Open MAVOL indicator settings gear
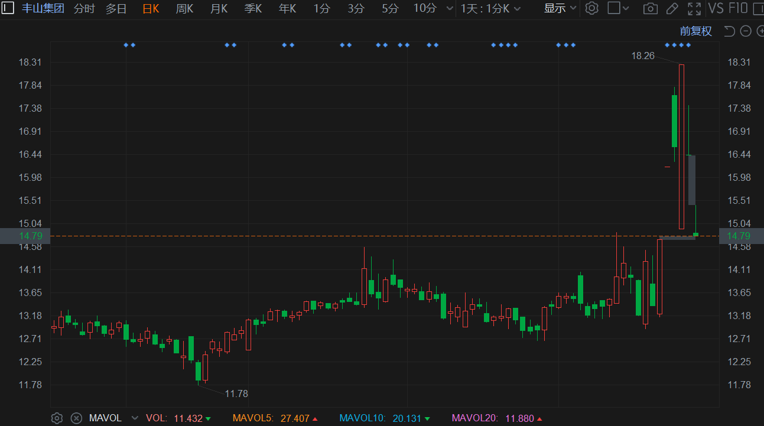The width and height of the screenshot is (764, 426). 57,418
